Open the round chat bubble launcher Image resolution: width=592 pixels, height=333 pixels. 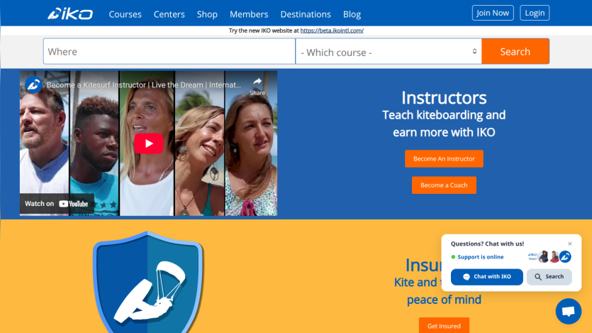[568, 312]
